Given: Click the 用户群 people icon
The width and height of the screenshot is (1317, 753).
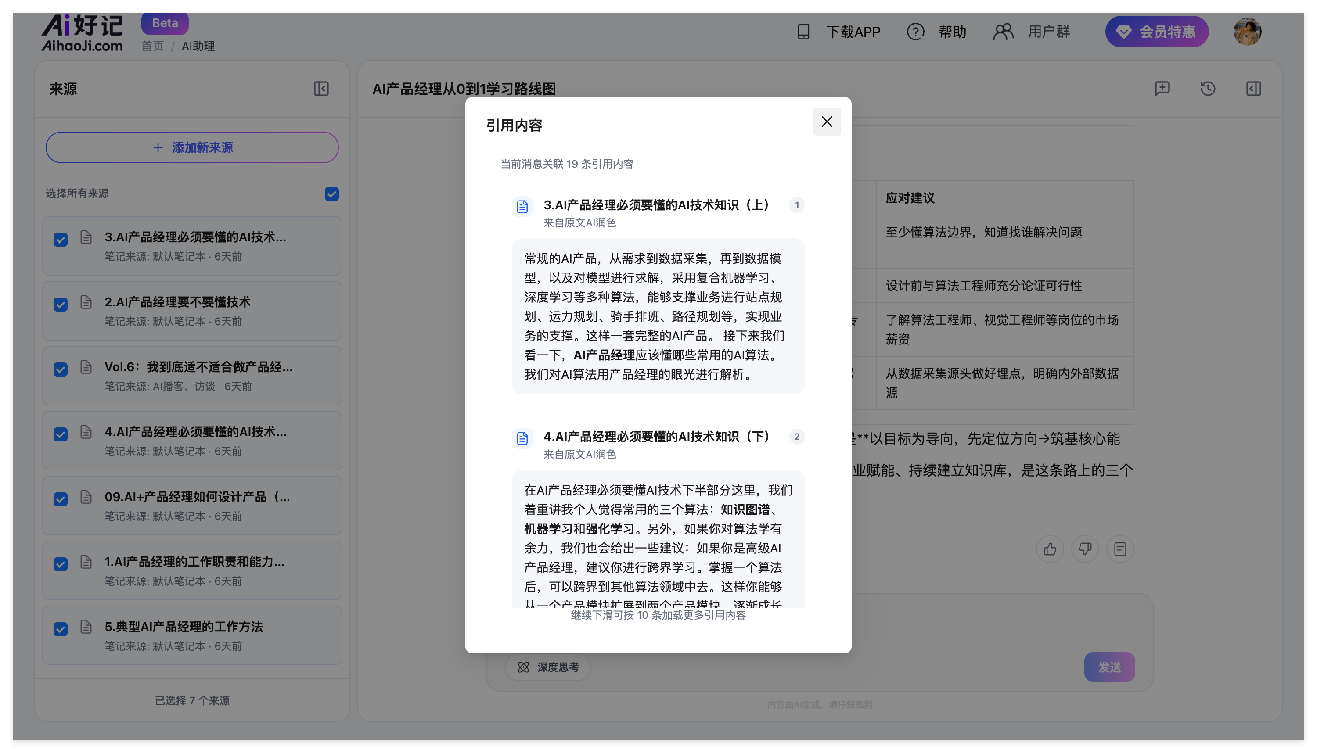Looking at the screenshot, I should pyautogui.click(x=1003, y=32).
